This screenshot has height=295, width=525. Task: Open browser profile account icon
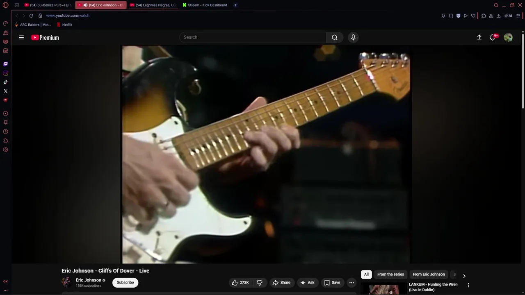[491, 16]
